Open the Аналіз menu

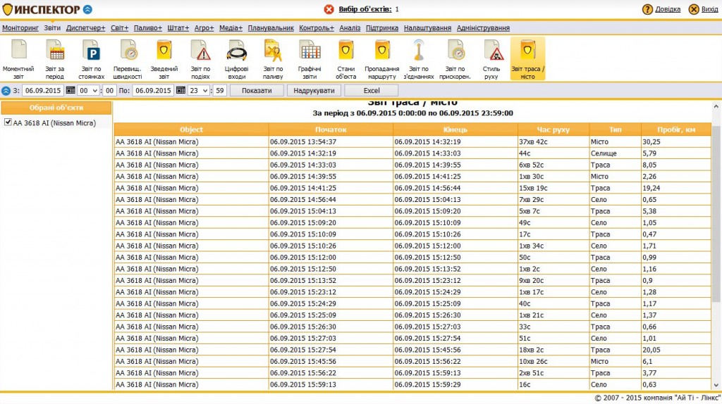click(x=350, y=28)
